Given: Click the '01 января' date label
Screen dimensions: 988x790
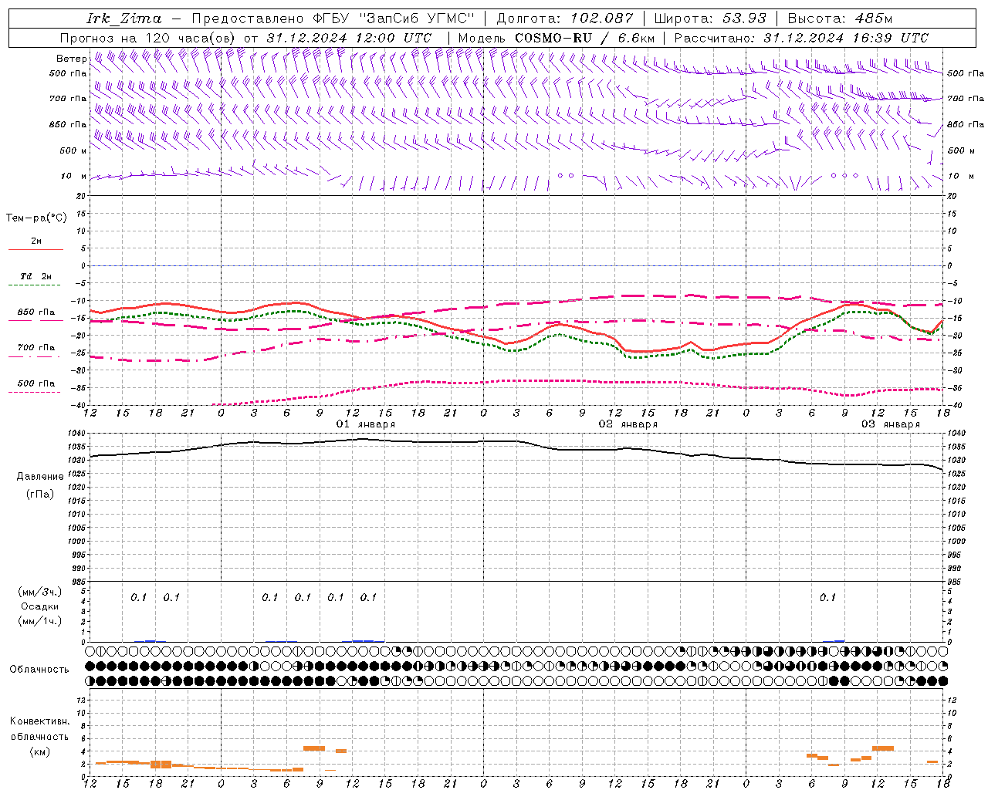Looking at the screenshot, I should tap(366, 424).
